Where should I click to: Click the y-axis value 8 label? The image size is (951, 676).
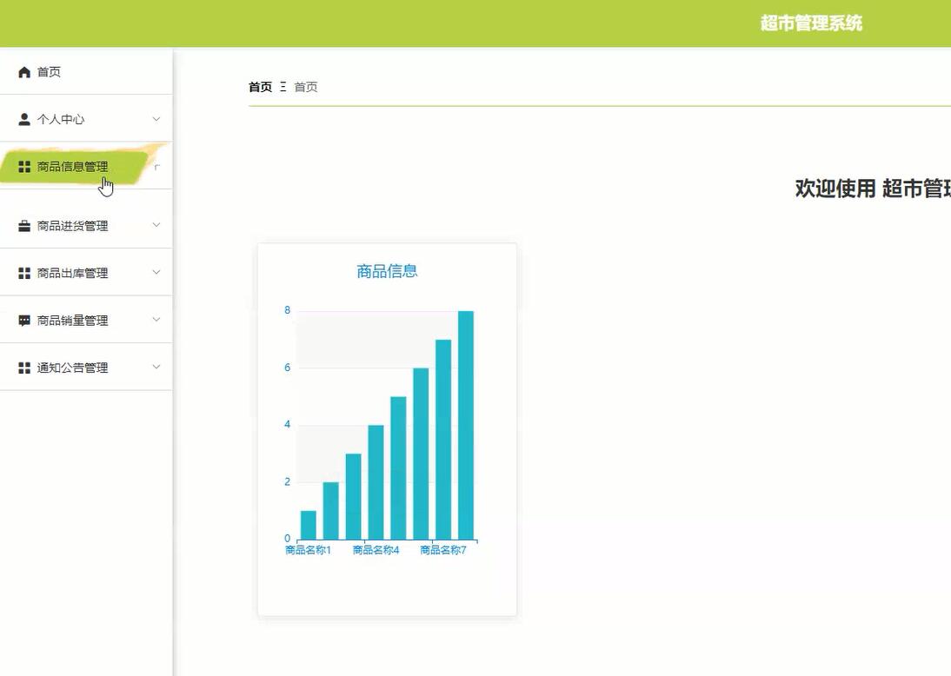click(x=288, y=310)
